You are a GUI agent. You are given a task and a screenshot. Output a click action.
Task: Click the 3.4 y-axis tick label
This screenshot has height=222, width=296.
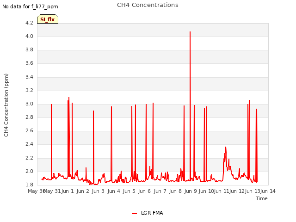point(29,77)
